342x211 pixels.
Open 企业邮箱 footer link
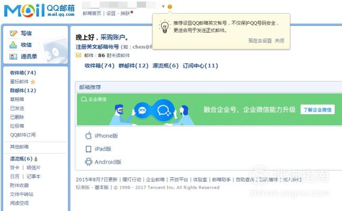[155, 179]
